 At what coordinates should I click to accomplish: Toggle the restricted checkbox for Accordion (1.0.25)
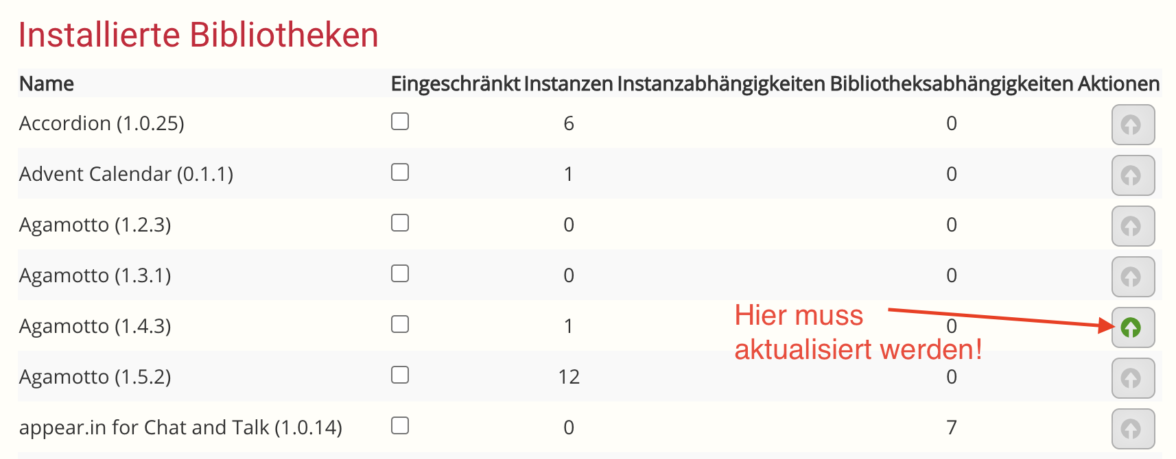point(400,121)
